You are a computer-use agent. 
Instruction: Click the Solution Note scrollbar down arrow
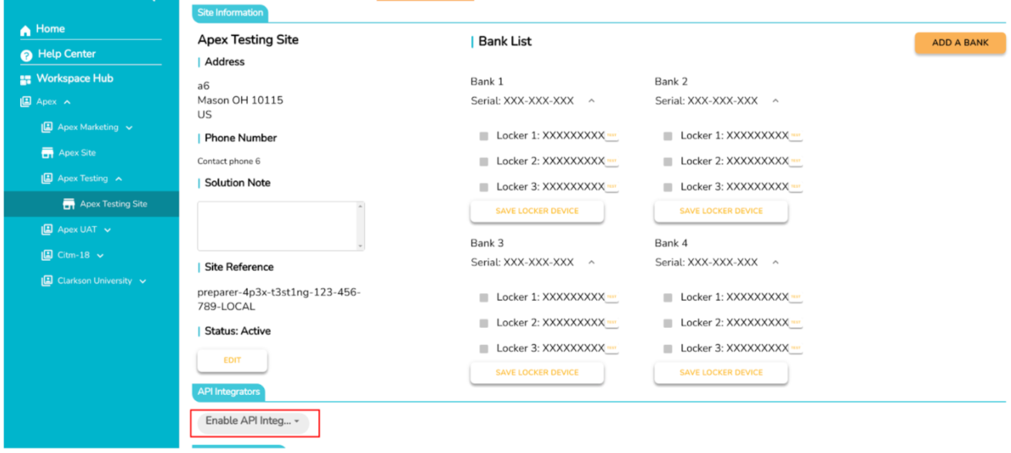(360, 246)
